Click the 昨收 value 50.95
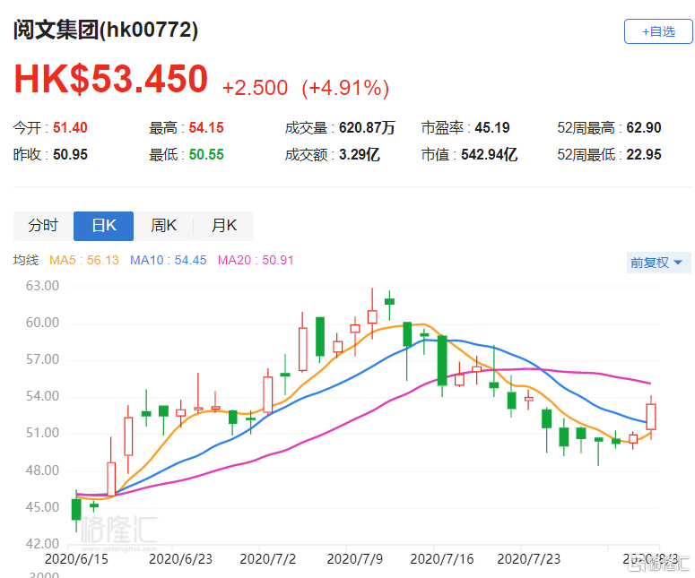Image resolution: width=695 pixels, height=578 pixels. (70, 154)
